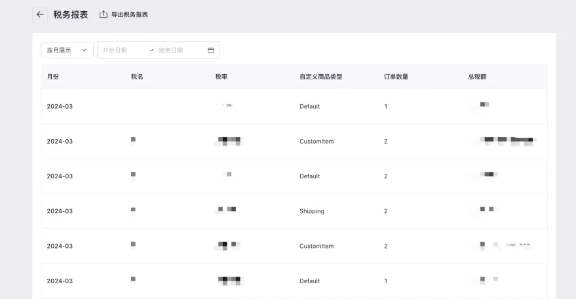576x299 pixels.
Task: Click the 税名 column header
Action: tap(137, 77)
